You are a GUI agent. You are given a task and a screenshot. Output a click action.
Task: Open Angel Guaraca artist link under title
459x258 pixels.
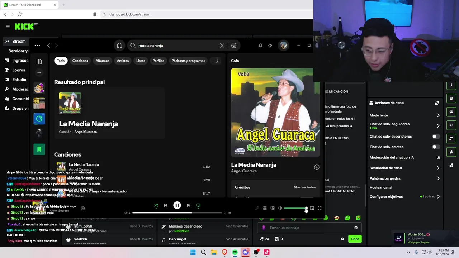pyautogui.click(x=244, y=171)
